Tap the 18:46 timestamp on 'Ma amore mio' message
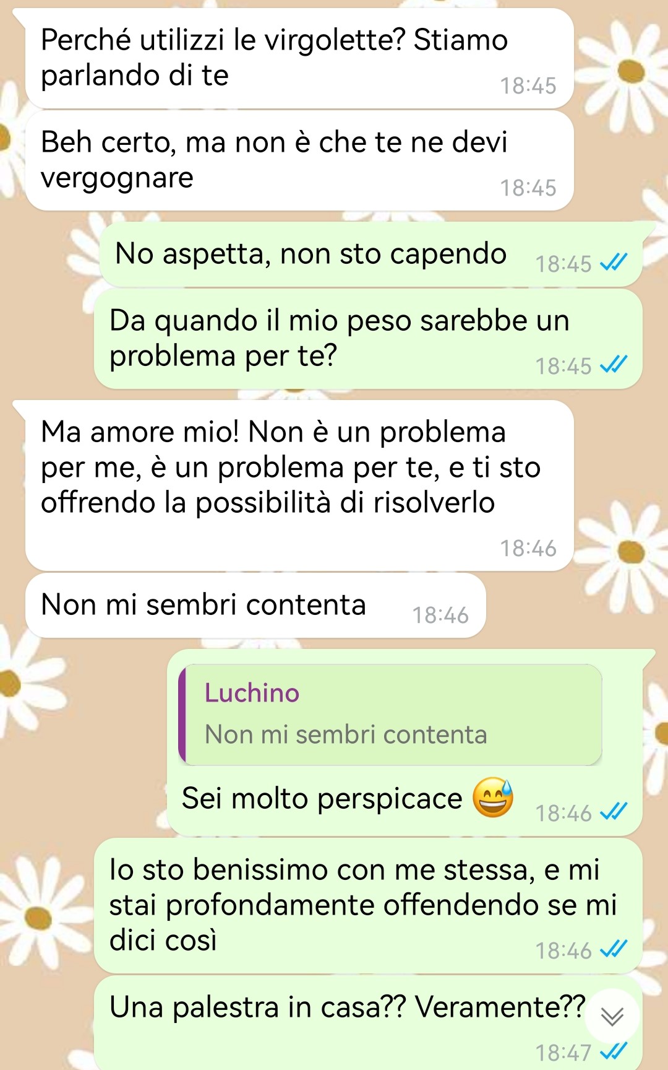Viewport: 668px width, 1070px height. pos(528,549)
